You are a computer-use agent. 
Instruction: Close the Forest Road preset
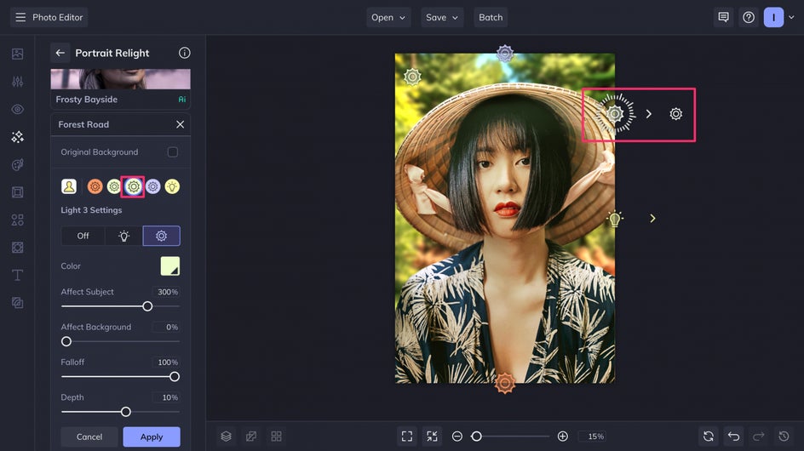pos(180,124)
